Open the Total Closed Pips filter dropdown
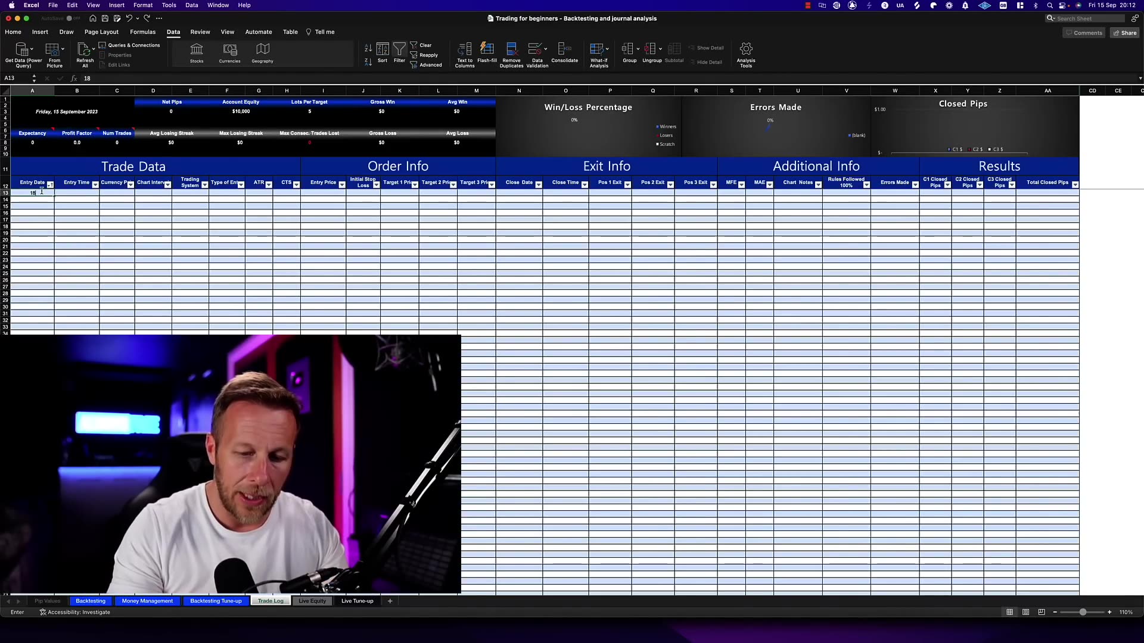 (1075, 185)
